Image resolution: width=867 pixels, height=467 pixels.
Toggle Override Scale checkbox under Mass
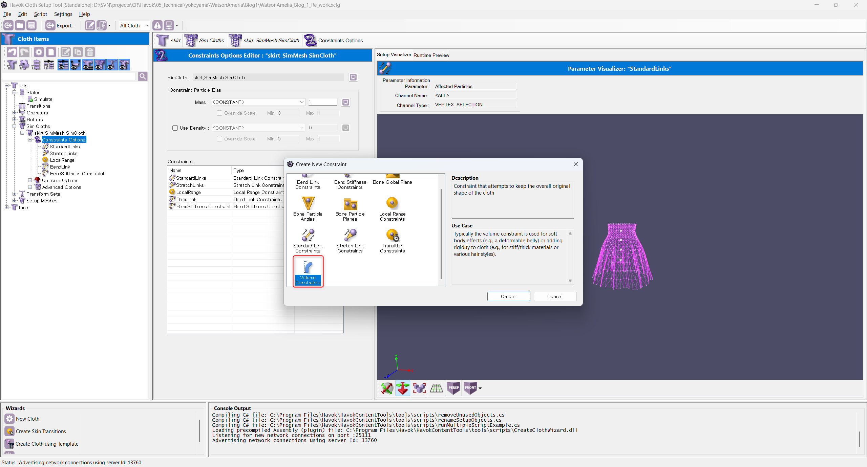tap(219, 113)
